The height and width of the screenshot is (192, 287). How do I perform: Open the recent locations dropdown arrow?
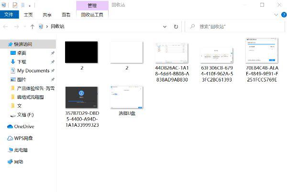(25, 27)
